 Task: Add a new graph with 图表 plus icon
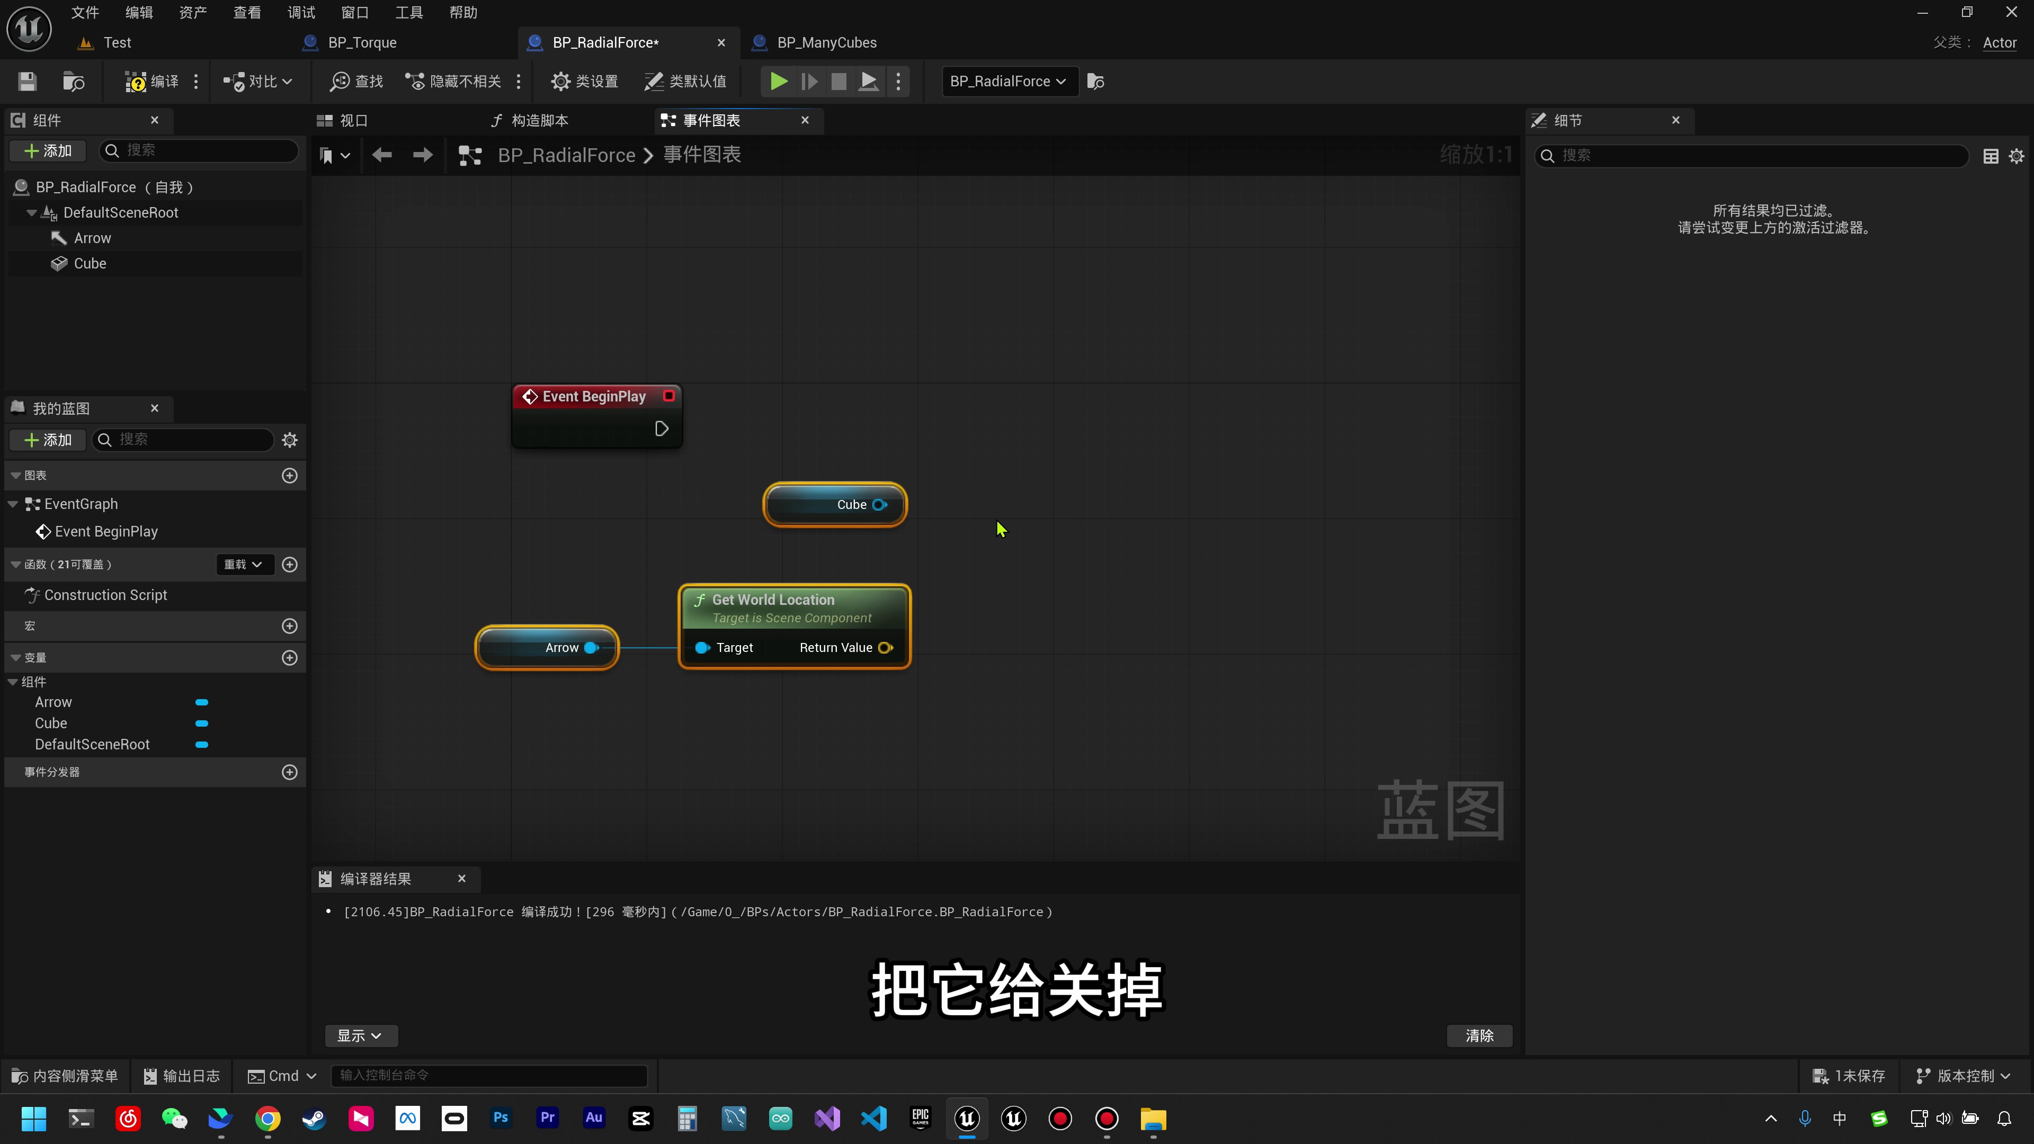point(290,475)
